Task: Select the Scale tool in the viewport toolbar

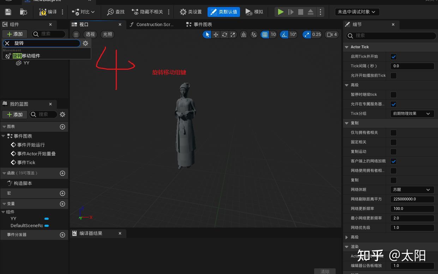Action: [x=233, y=35]
